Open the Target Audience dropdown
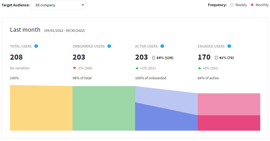 point(58,5)
